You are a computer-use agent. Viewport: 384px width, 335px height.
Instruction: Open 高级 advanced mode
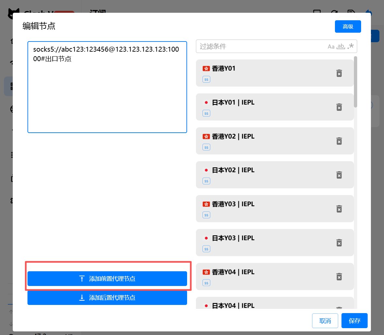(x=348, y=26)
